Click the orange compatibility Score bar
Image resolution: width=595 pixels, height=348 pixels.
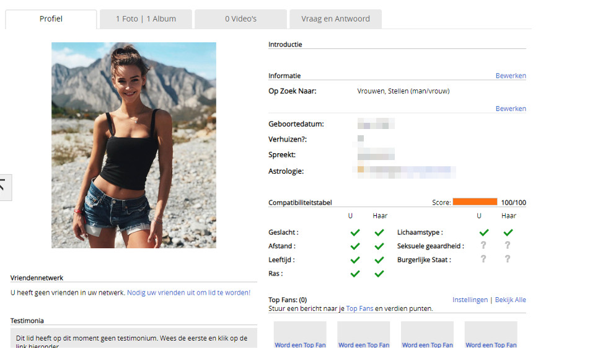[475, 202]
